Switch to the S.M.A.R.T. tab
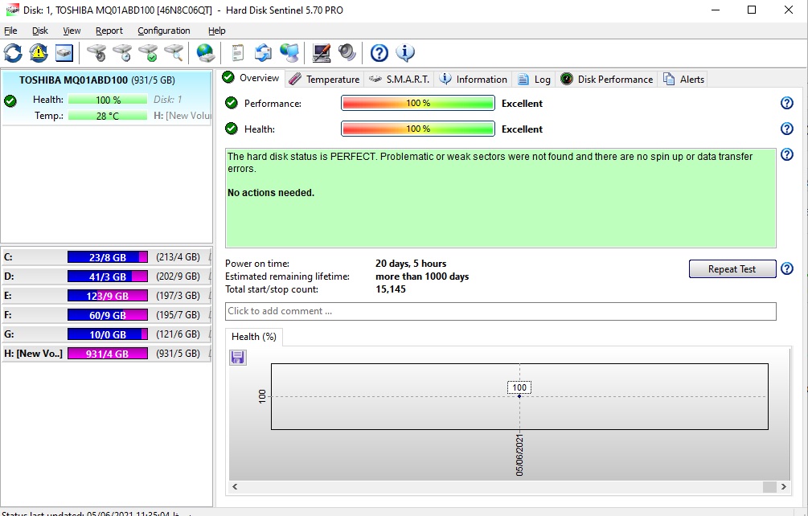Image resolution: width=808 pixels, height=516 pixels. (x=400, y=80)
